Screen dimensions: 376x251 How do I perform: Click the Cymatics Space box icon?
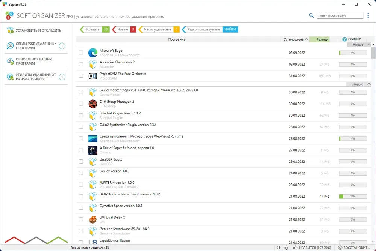tap(93, 208)
